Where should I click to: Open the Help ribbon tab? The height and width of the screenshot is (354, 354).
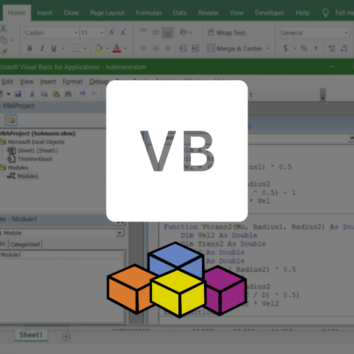tap(302, 13)
